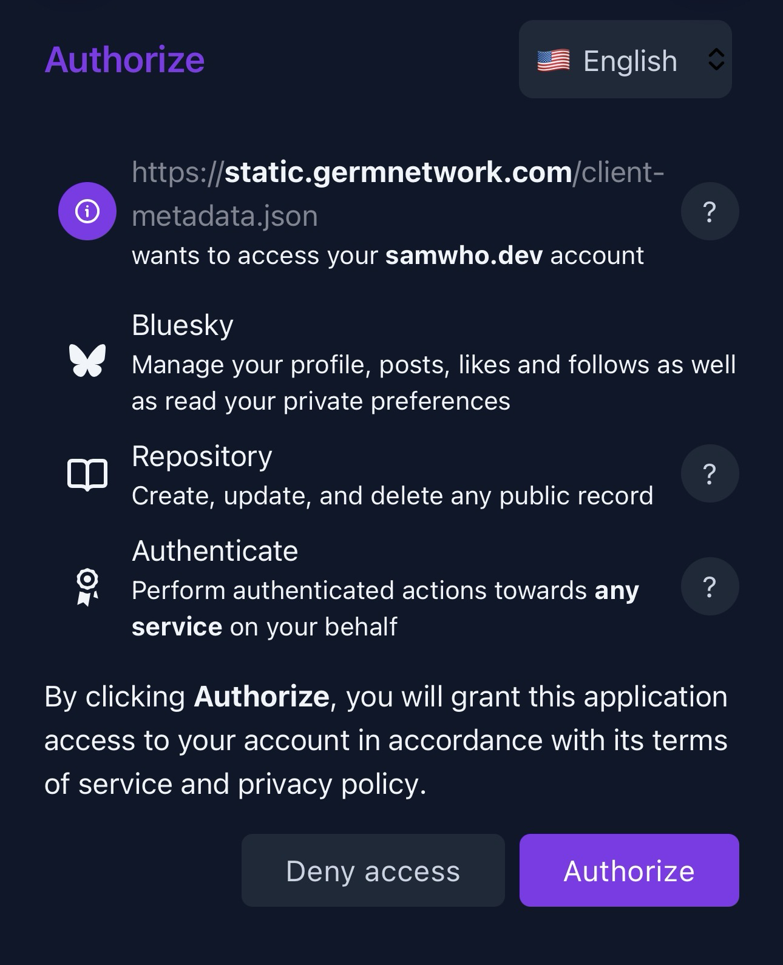Click the static.germnetwork.com client URL
The image size is (783, 965).
pyautogui.click(x=398, y=173)
